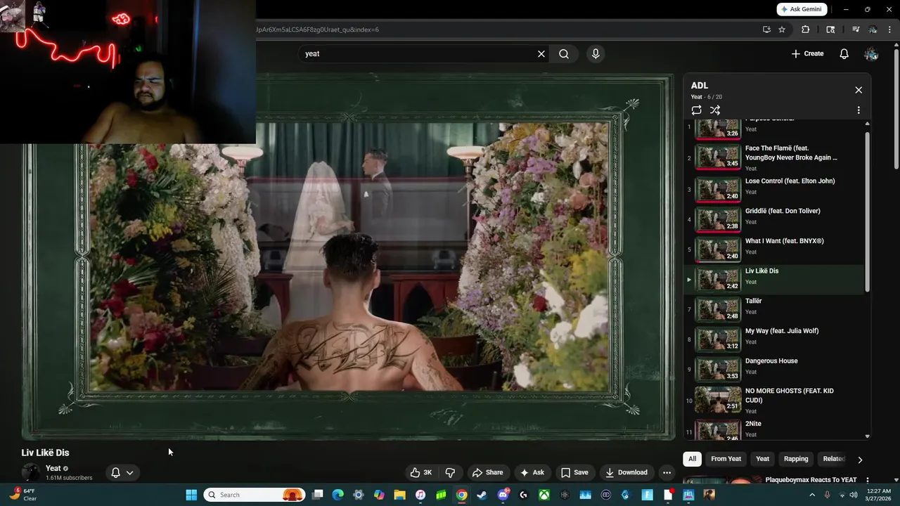Open more actions ellipsis under video
Image resolution: width=900 pixels, height=506 pixels.
point(667,472)
